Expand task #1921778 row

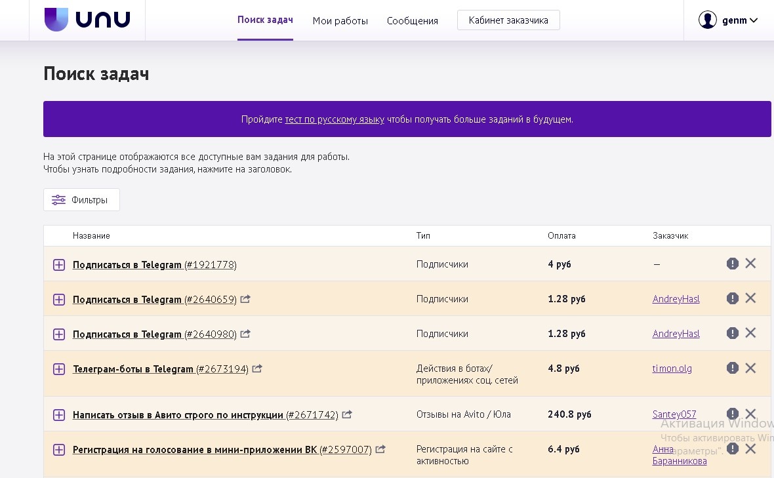coord(59,265)
